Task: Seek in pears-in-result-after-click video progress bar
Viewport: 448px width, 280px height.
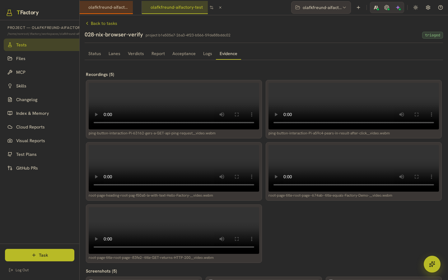Action: click(x=354, y=123)
